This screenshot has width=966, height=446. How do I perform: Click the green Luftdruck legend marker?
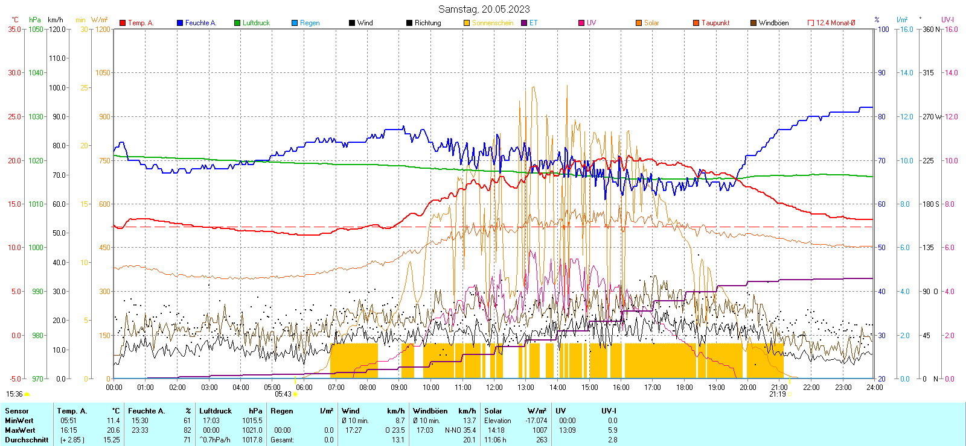click(x=237, y=23)
